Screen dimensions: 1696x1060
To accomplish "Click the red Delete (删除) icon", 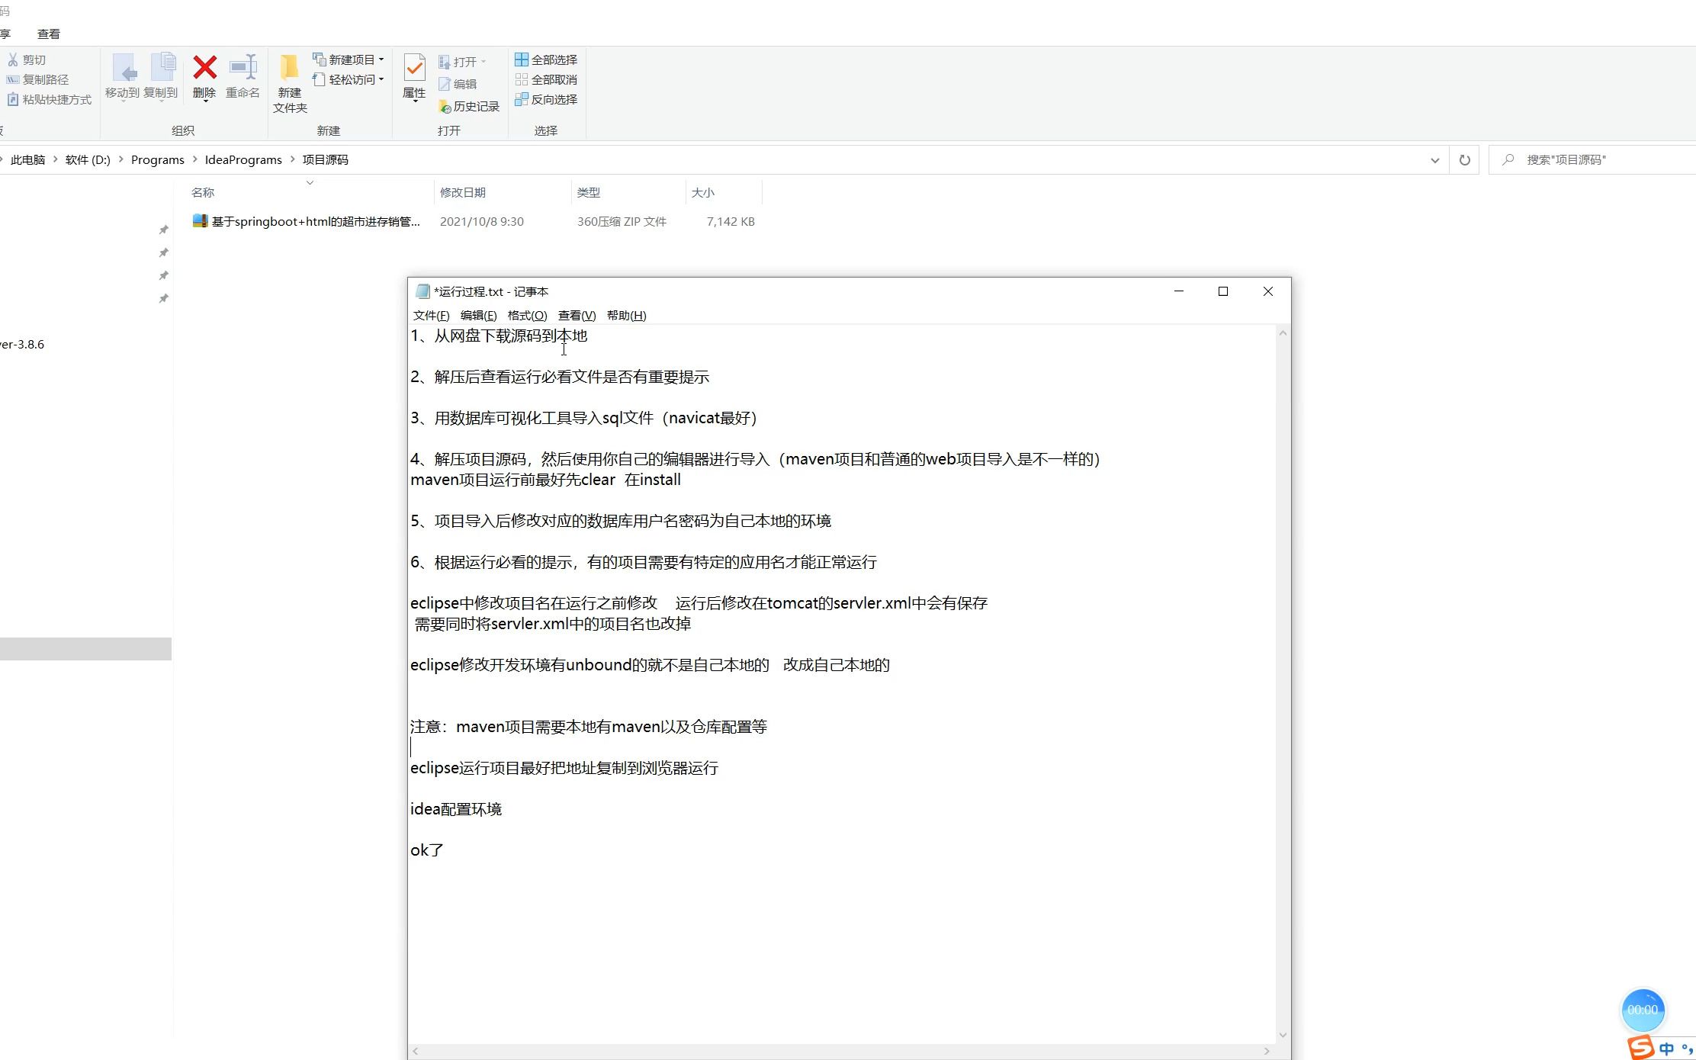I will [x=204, y=67].
